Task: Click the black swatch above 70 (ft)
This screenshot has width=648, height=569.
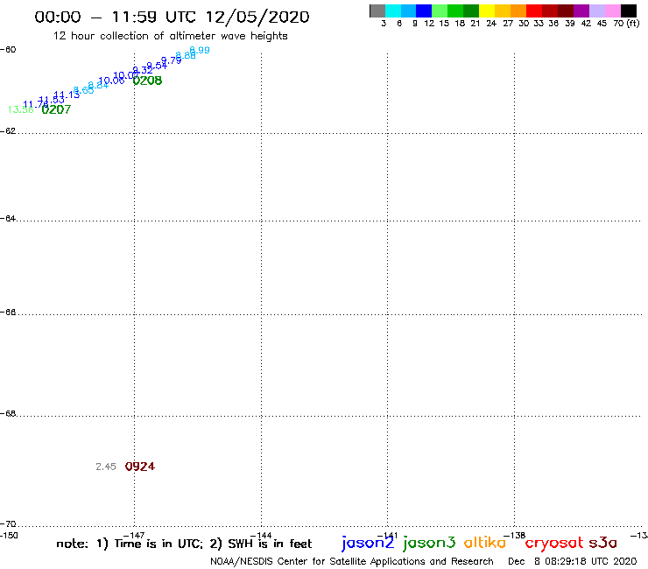Action: 629,11
